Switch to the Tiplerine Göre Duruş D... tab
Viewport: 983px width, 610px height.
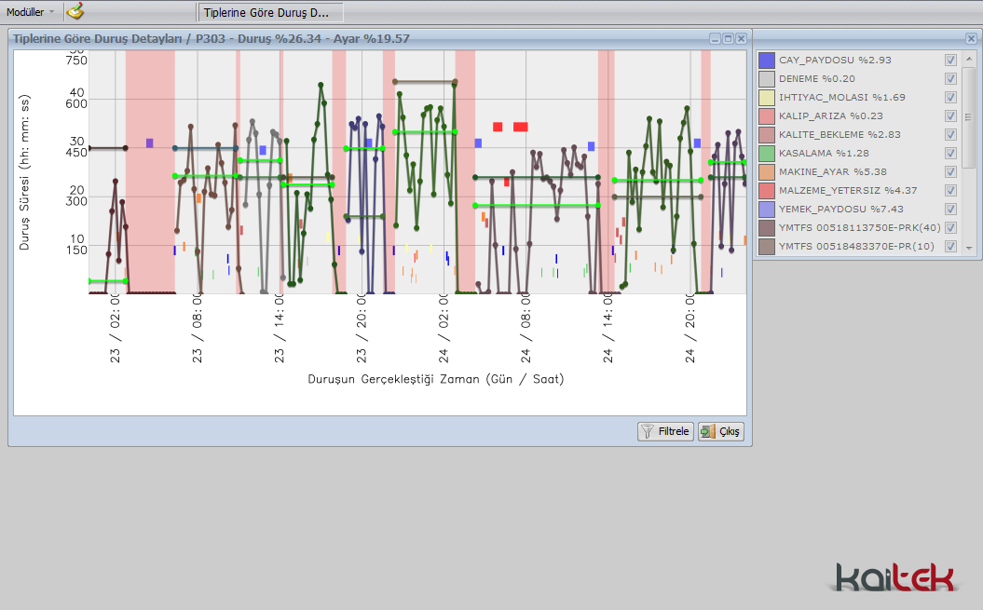269,12
